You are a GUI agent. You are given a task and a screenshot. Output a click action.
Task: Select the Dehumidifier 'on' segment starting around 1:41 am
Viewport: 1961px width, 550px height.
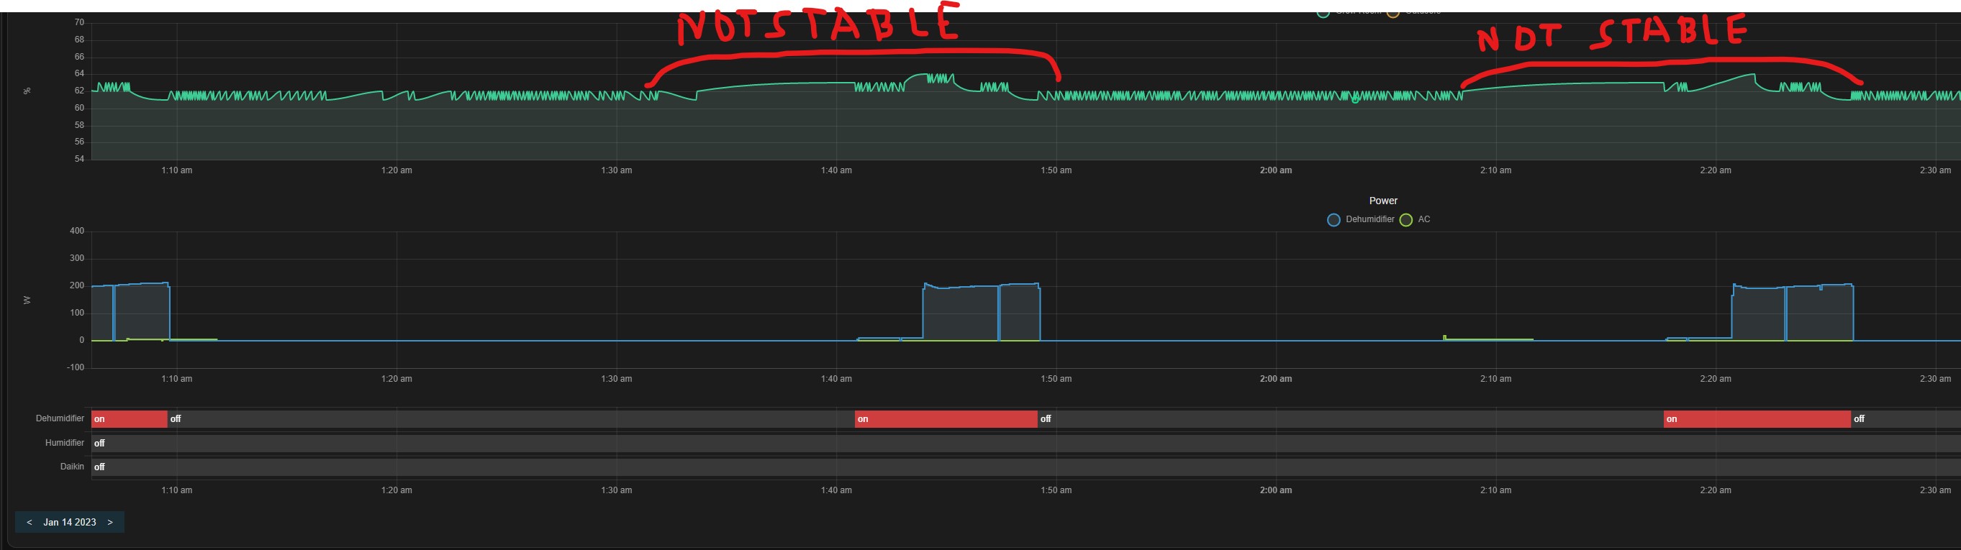946,419
